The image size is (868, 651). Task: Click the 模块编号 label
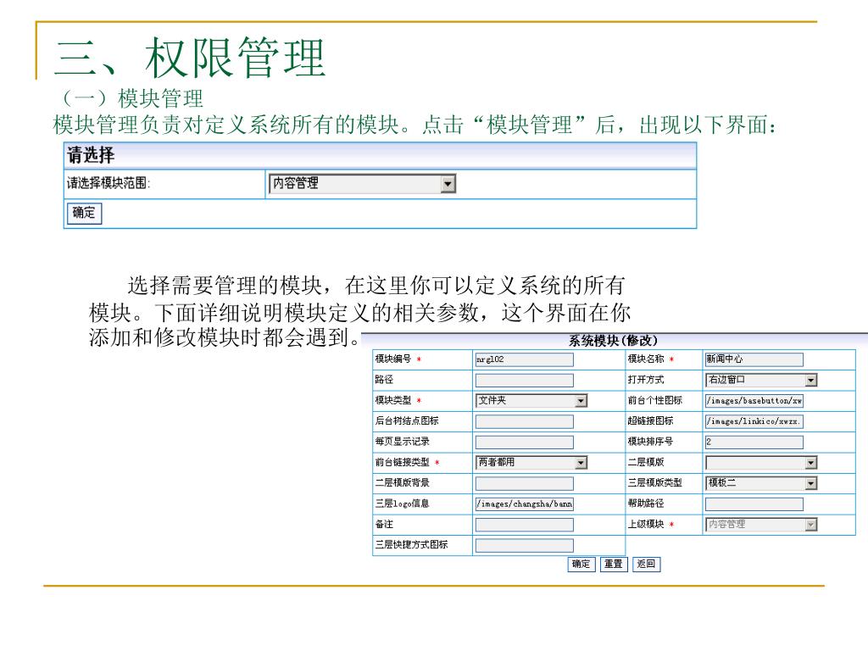(393, 359)
